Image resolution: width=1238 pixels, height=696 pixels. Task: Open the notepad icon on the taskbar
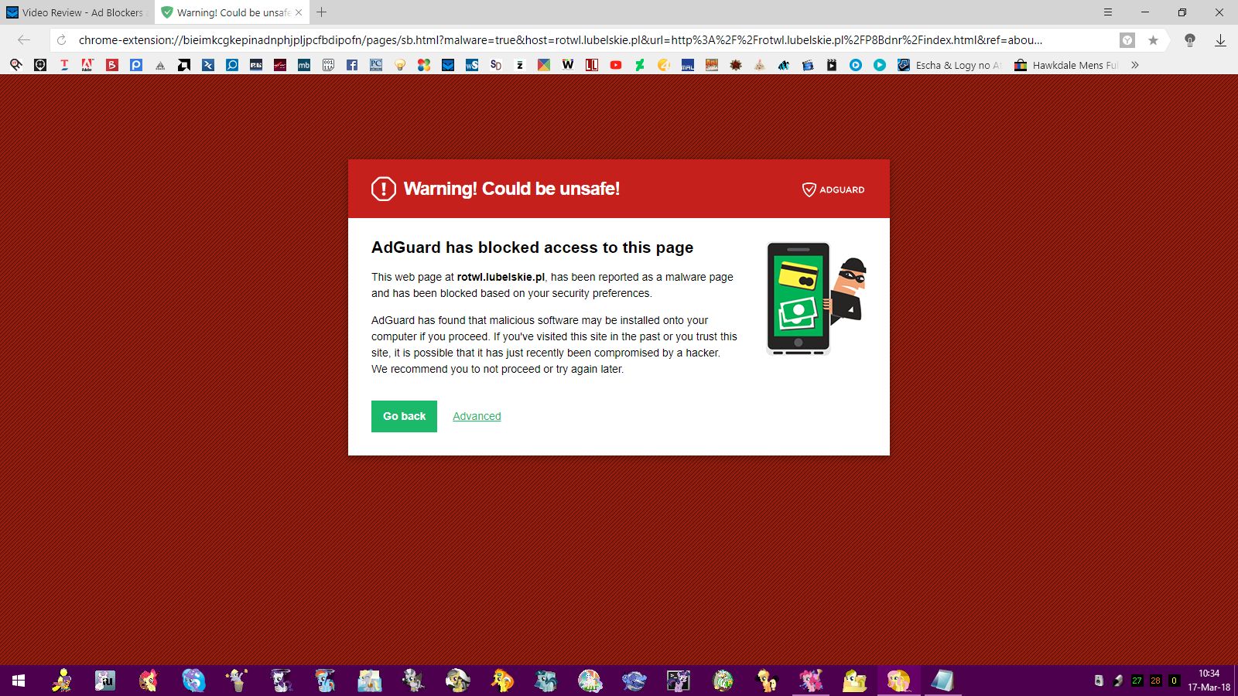pyautogui.click(x=942, y=681)
